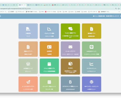Click the envelope icon on メッセージアプリ tile
The height and width of the screenshot is (99, 121).
point(70,47)
